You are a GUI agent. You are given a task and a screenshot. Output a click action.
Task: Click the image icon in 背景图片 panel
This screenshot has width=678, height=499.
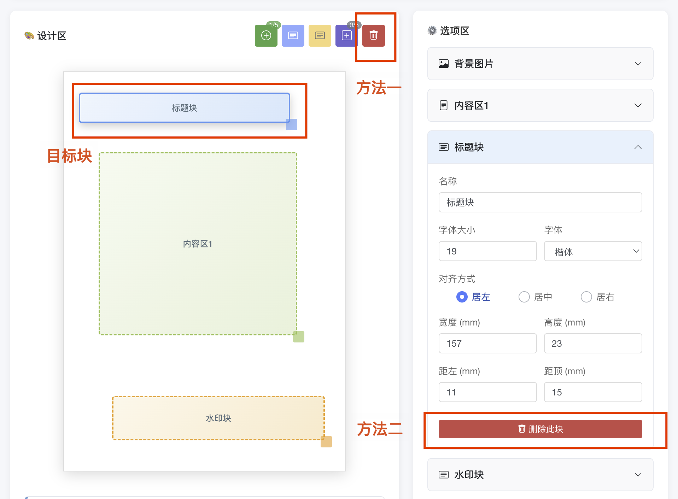click(x=443, y=64)
